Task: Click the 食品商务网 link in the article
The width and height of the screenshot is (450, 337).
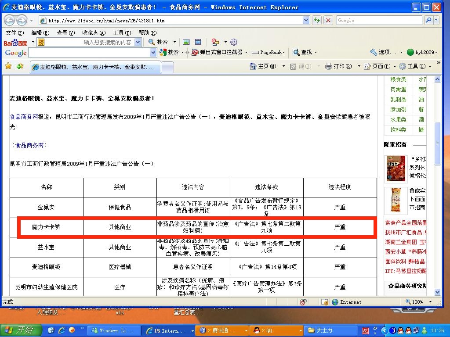Action: point(24,117)
